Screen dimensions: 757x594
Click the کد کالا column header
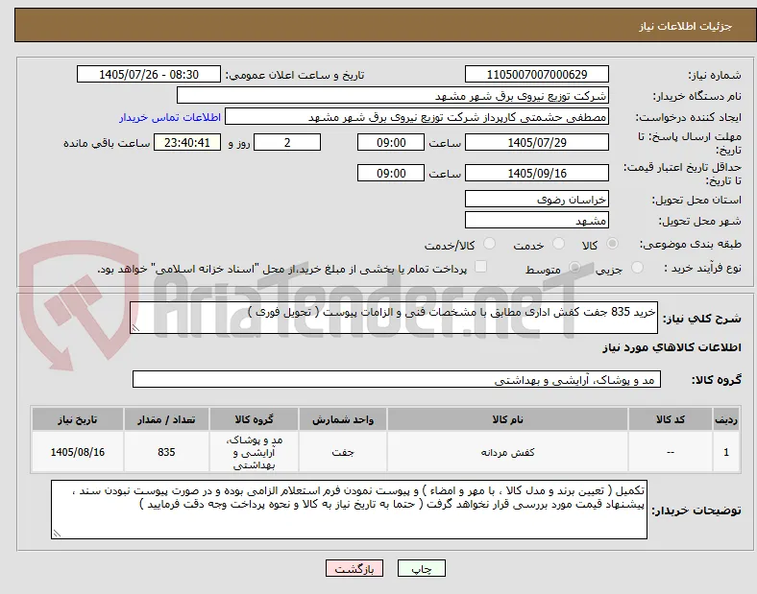pos(671,419)
